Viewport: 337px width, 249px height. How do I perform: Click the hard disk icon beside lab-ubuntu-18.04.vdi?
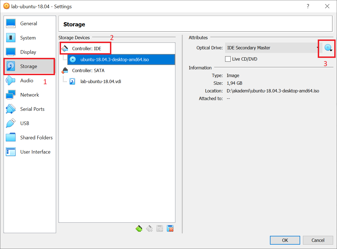(72, 81)
